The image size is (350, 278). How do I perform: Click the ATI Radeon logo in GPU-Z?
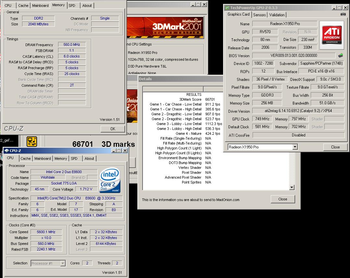click(332, 35)
